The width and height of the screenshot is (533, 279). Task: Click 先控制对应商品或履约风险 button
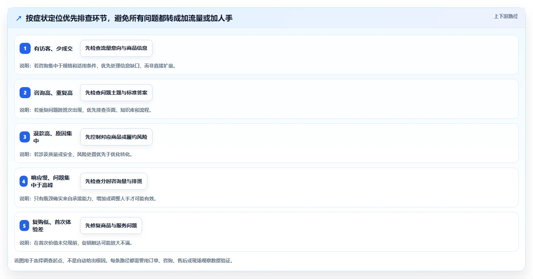click(116, 137)
